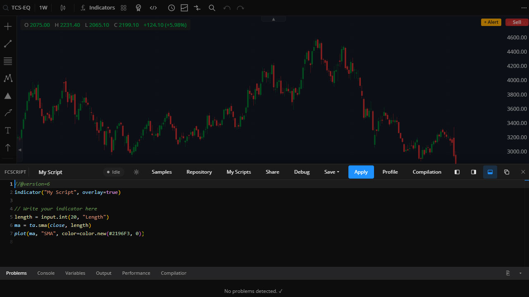This screenshot has height=297, width=529.
Task: Click code line 5 length input
Action: [62, 217]
